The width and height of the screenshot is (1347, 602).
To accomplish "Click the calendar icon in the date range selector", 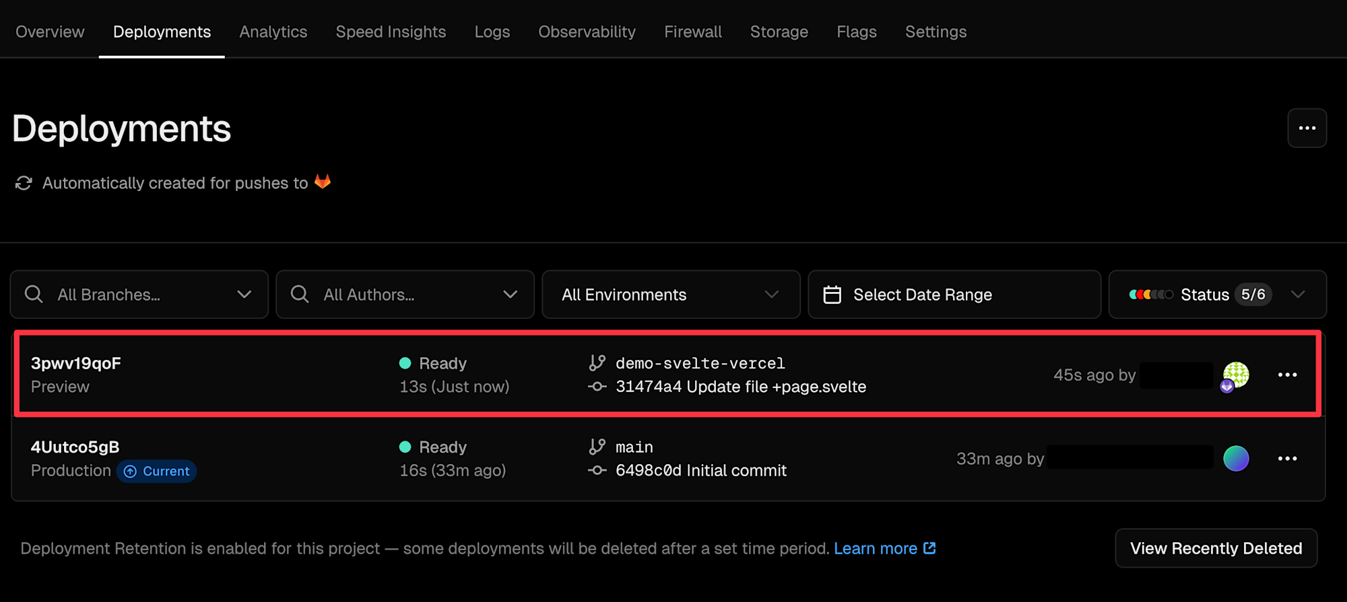I will pos(832,295).
